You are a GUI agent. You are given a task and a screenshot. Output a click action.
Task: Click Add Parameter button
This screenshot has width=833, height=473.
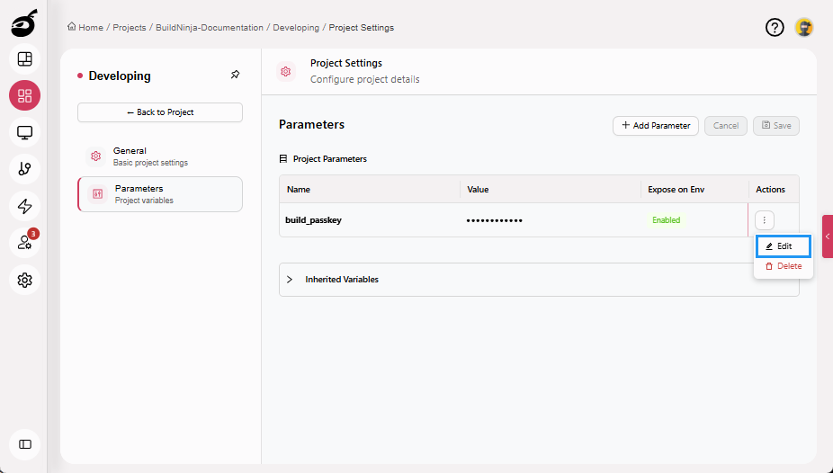[656, 126]
